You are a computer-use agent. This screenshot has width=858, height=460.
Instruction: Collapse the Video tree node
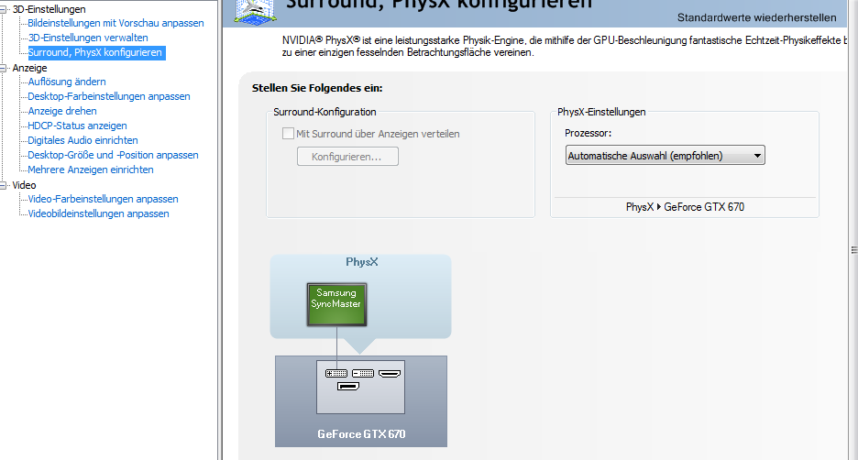[3, 185]
